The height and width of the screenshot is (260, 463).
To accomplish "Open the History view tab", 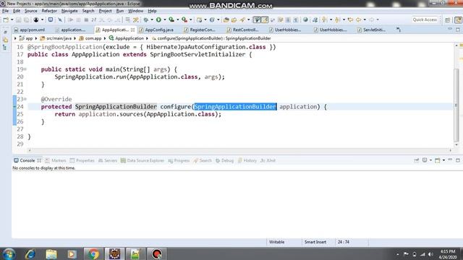I will 247,160.
